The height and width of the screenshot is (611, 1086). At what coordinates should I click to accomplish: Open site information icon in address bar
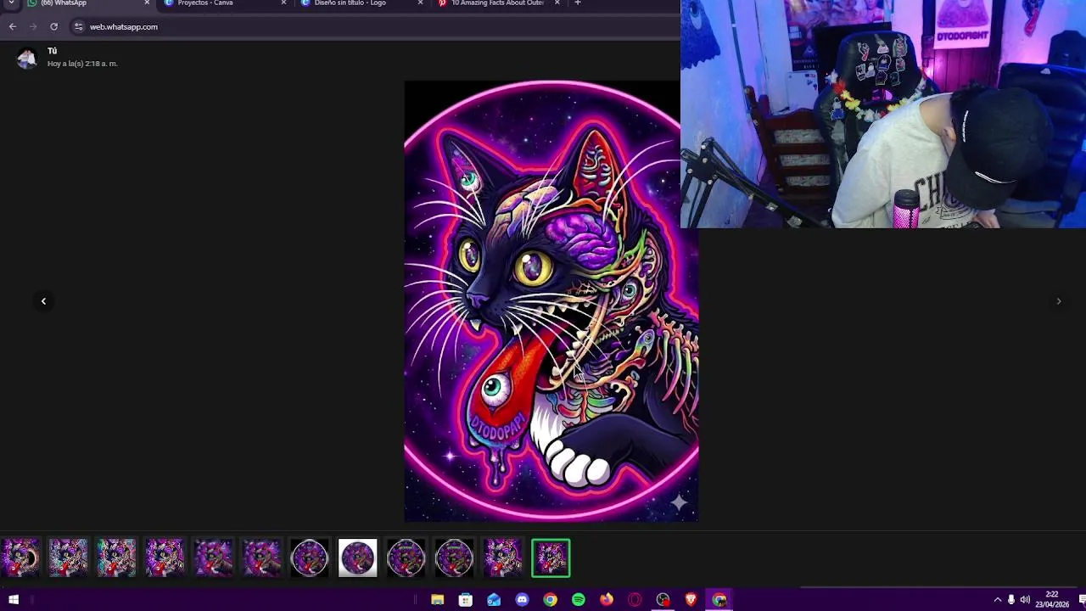(x=78, y=26)
